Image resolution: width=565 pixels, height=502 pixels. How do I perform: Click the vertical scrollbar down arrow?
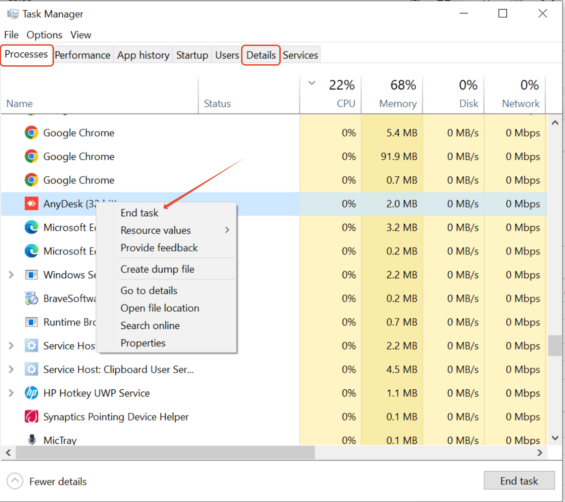555,438
